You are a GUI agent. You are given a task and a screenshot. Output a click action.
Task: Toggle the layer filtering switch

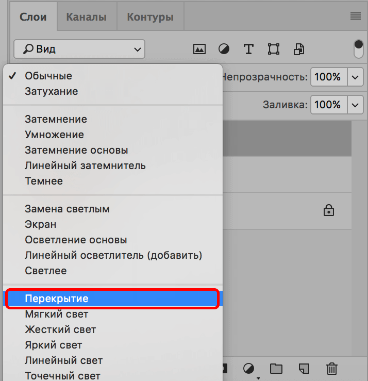tap(359, 49)
